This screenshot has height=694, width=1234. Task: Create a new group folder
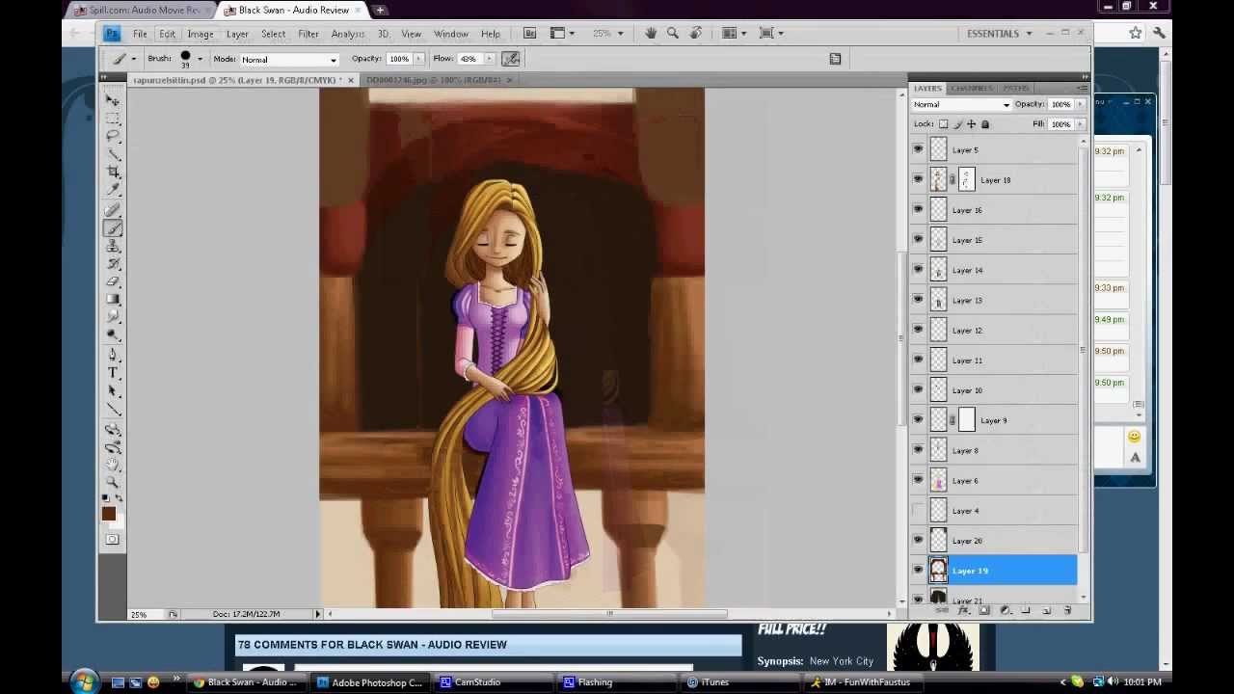pos(1026,611)
